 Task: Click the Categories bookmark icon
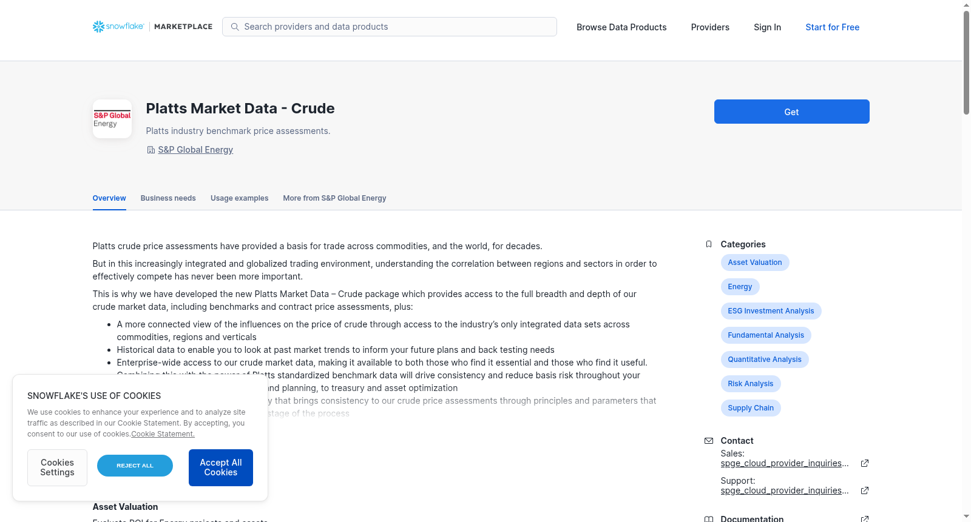coord(708,244)
